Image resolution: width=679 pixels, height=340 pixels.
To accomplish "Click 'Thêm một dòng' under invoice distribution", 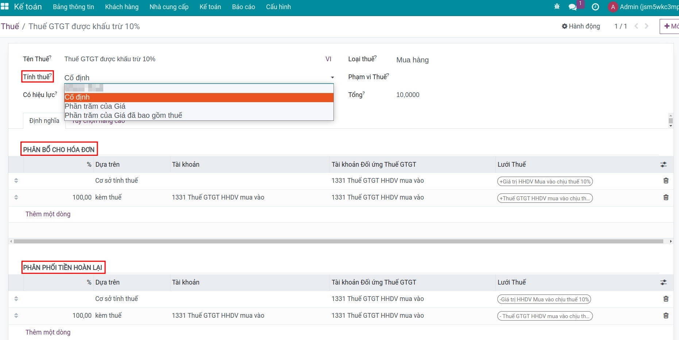I will click(48, 214).
